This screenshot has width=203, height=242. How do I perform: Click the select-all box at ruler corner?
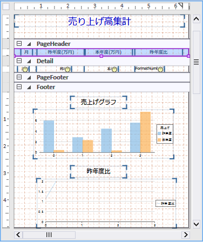coord(6,6)
